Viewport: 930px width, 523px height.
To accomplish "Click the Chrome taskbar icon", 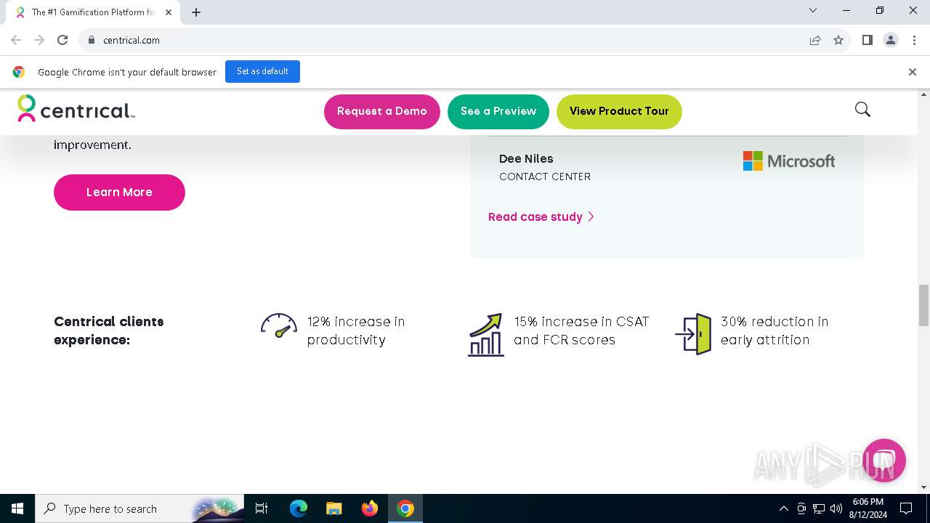I will (x=405, y=508).
